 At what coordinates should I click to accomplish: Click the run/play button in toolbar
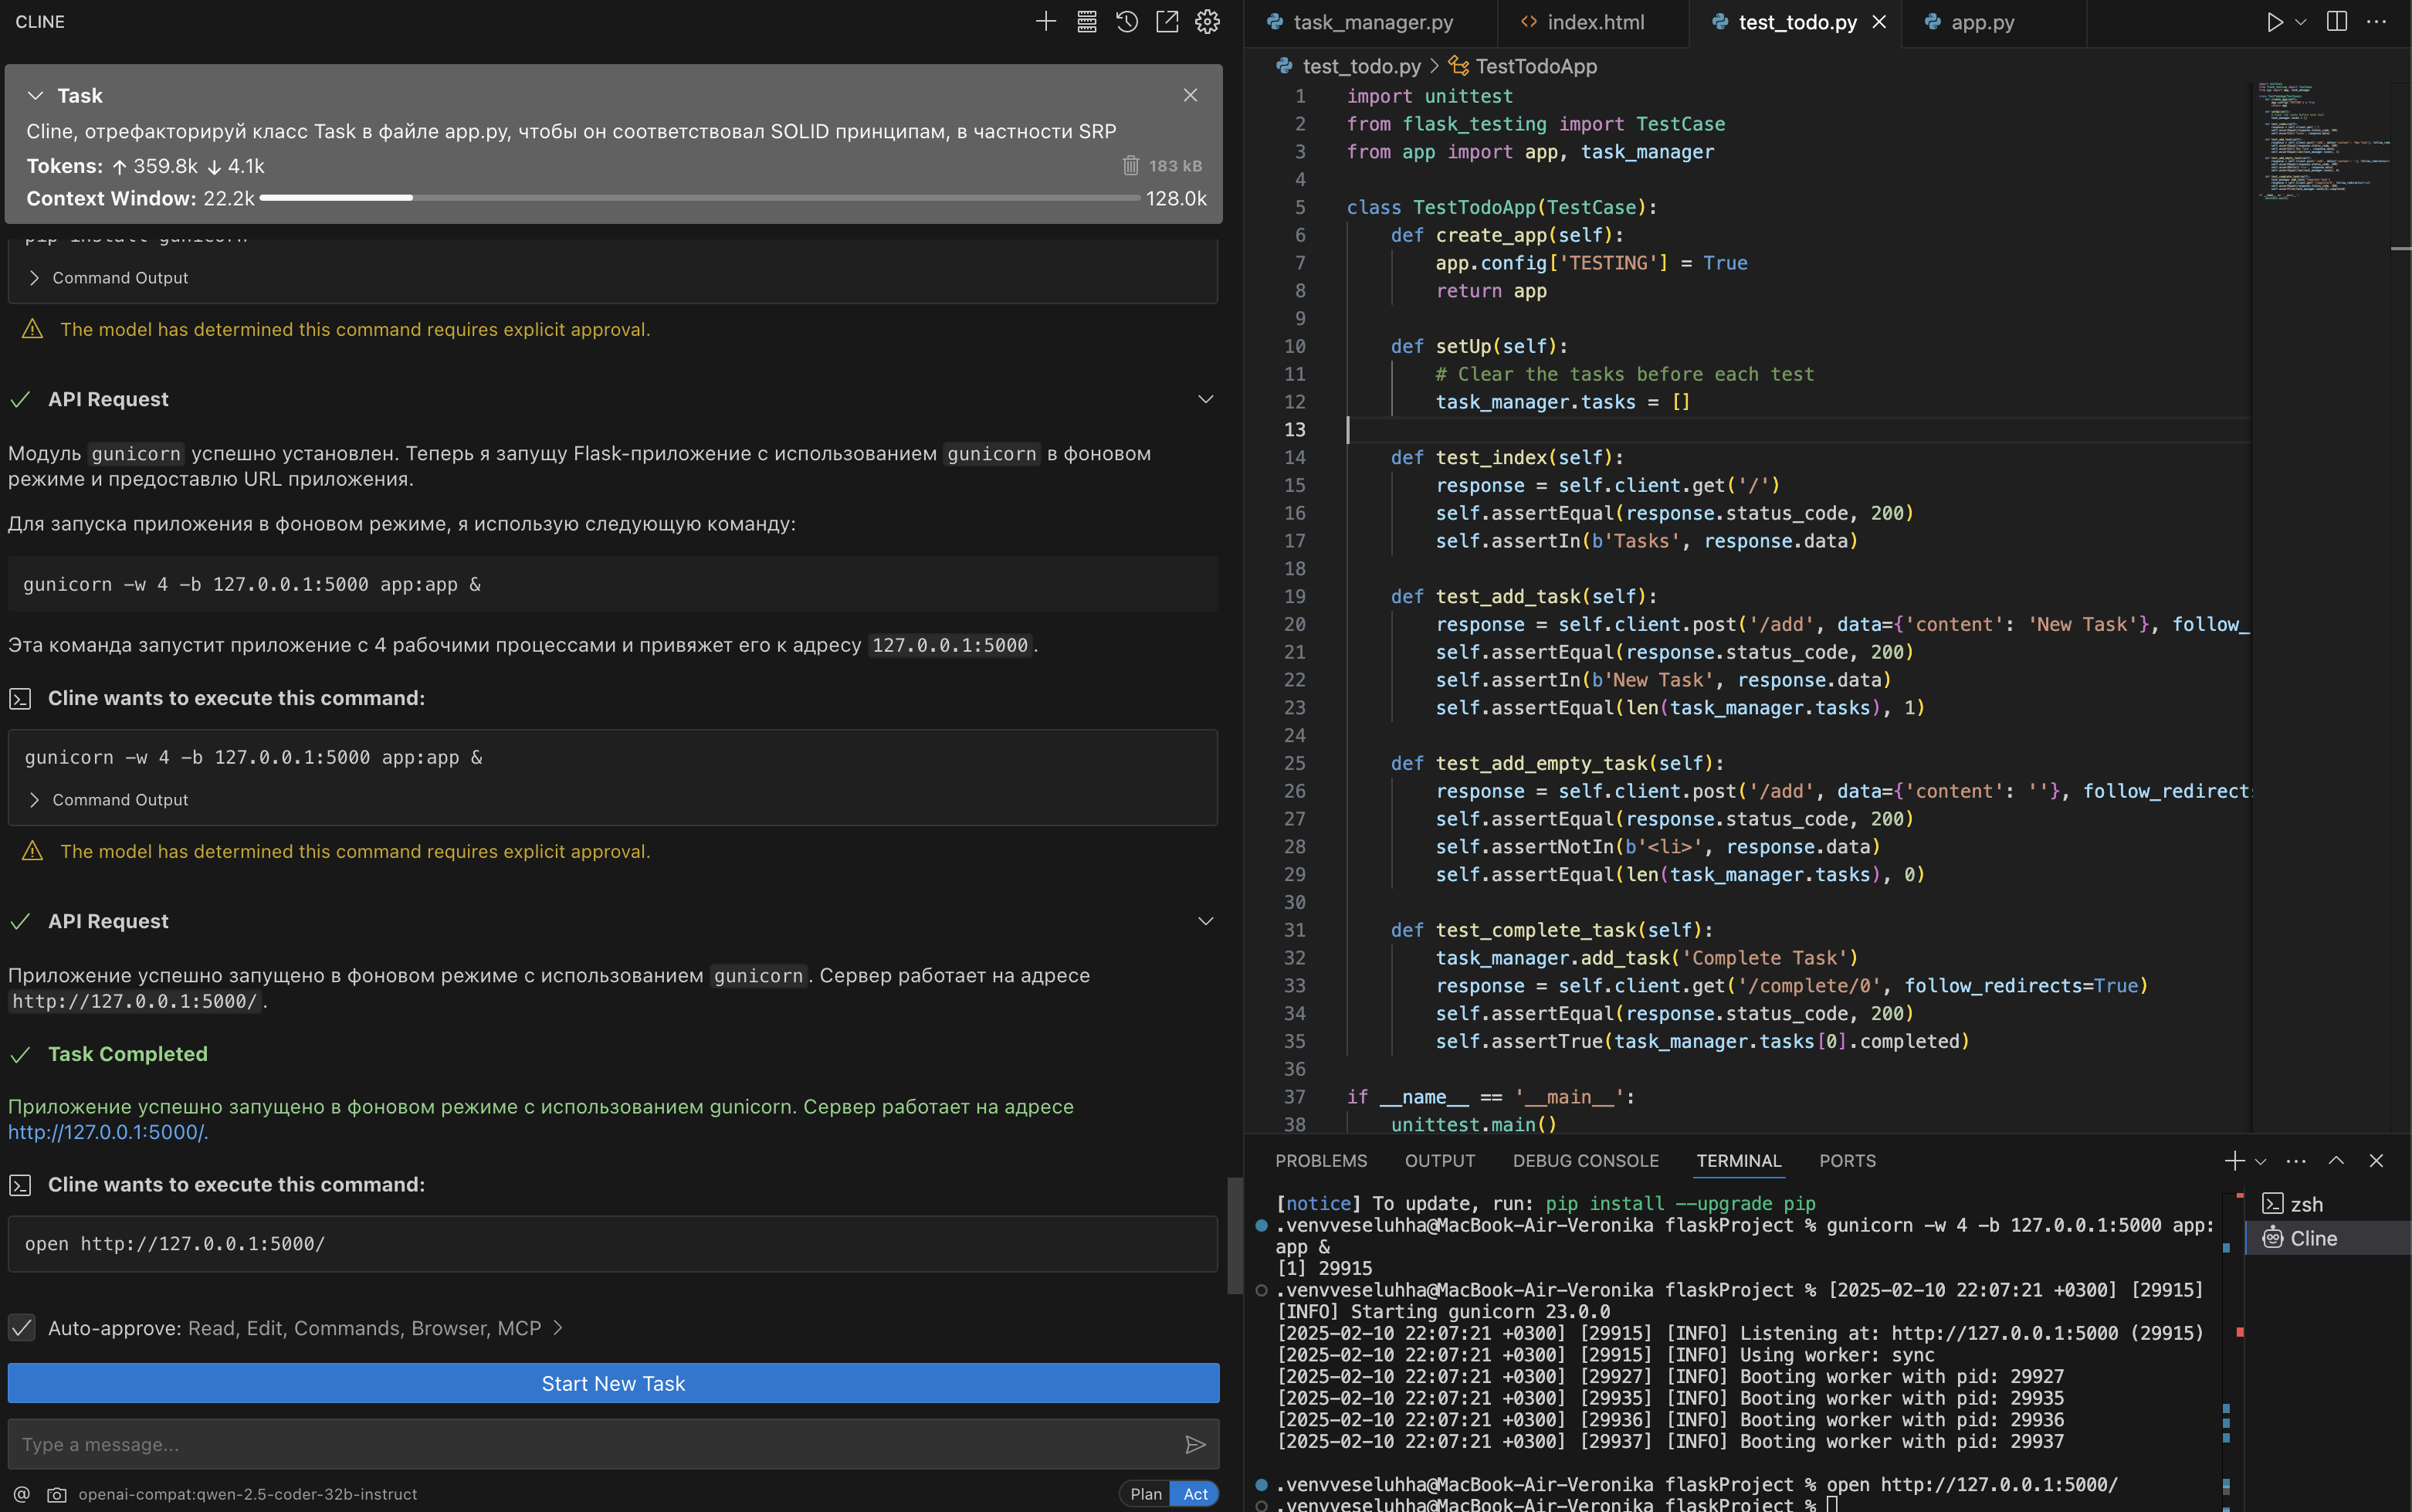tap(2275, 21)
